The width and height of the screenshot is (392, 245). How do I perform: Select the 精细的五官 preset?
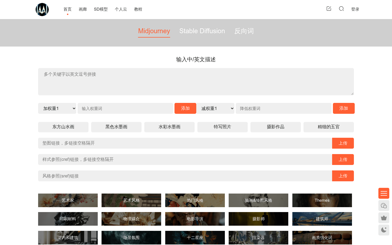[x=329, y=127]
